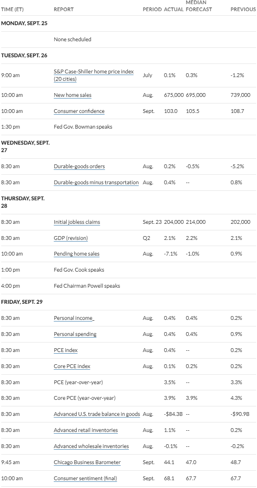Open the New home sales report
Screen dimensions: 257x488
point(73,95)
